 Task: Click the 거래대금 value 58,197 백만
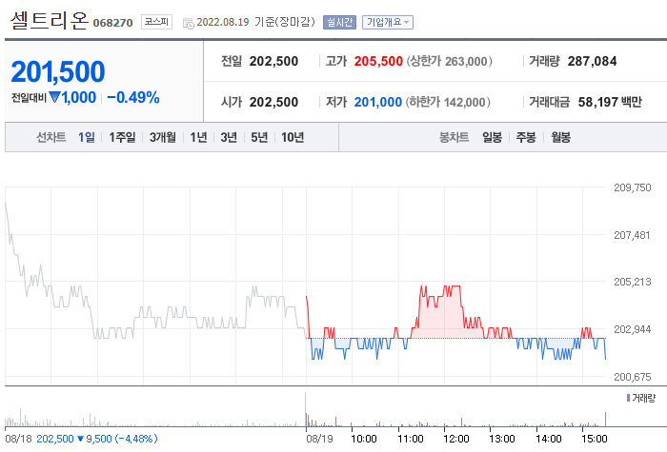point(610,102)
